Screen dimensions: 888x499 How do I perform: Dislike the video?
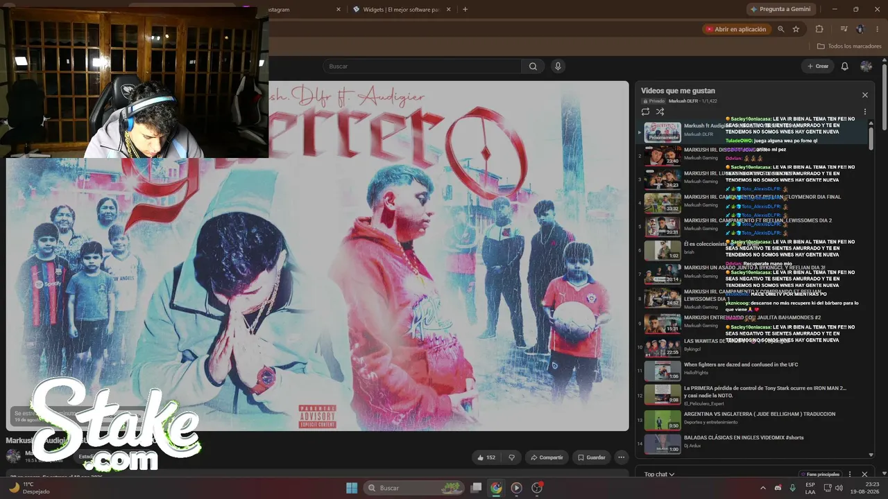click(512, 457)
